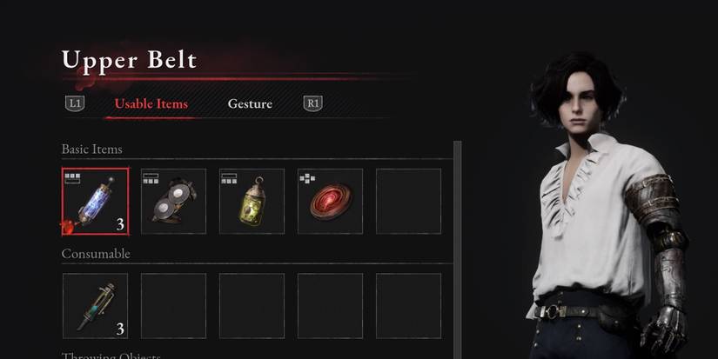Pick the last empty Consumable slot
Screen dimensions: 718x359
[x=408, y=306]
